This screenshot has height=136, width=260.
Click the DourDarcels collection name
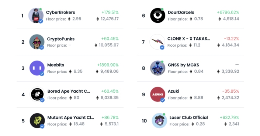[x=181, y=12]
